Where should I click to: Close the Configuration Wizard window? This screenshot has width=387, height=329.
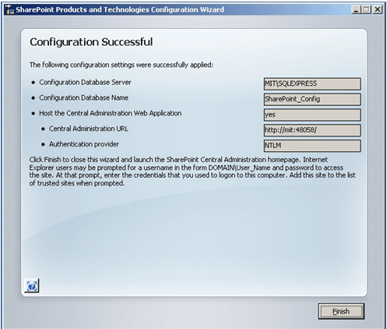click(378, 10)
